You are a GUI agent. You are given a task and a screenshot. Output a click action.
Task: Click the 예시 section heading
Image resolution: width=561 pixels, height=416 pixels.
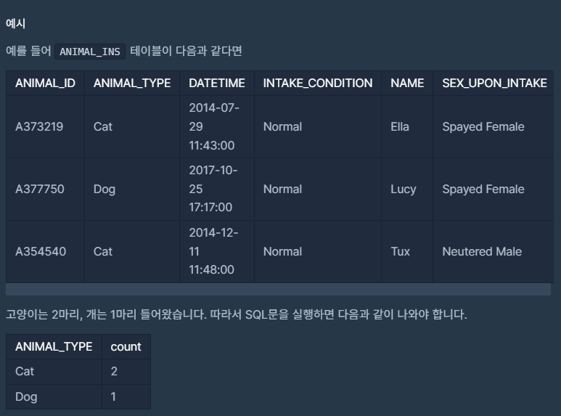pos(15,24)
